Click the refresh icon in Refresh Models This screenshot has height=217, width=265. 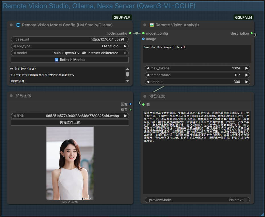(57, 60)
